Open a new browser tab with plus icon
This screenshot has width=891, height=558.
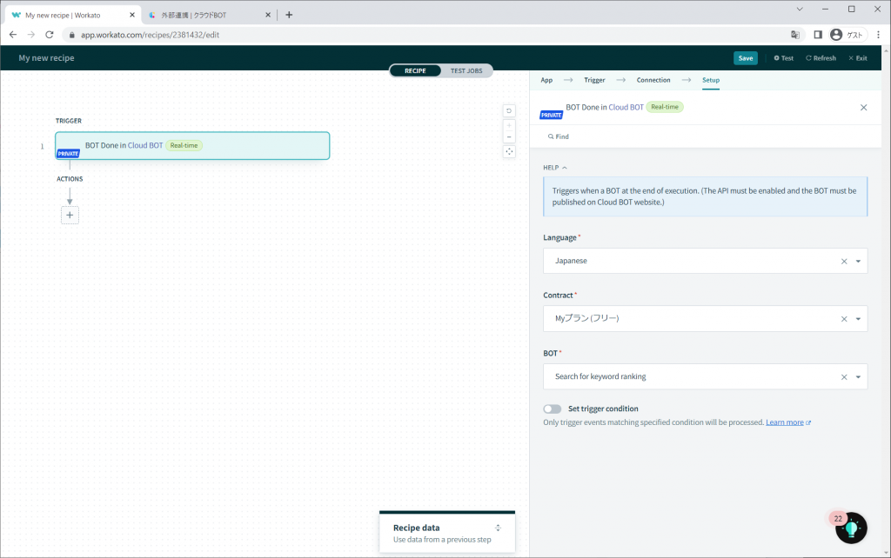(x=289, y=15)
